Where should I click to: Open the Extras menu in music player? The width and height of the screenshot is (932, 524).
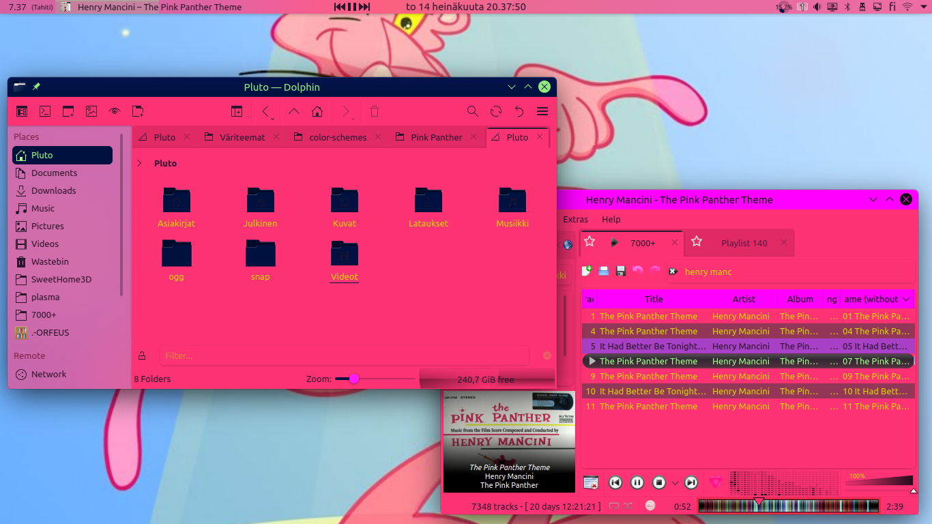(575, 219)
